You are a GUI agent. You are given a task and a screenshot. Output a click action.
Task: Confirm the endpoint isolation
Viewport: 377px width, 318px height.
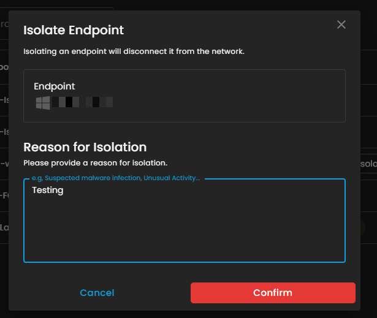point(273,293)
